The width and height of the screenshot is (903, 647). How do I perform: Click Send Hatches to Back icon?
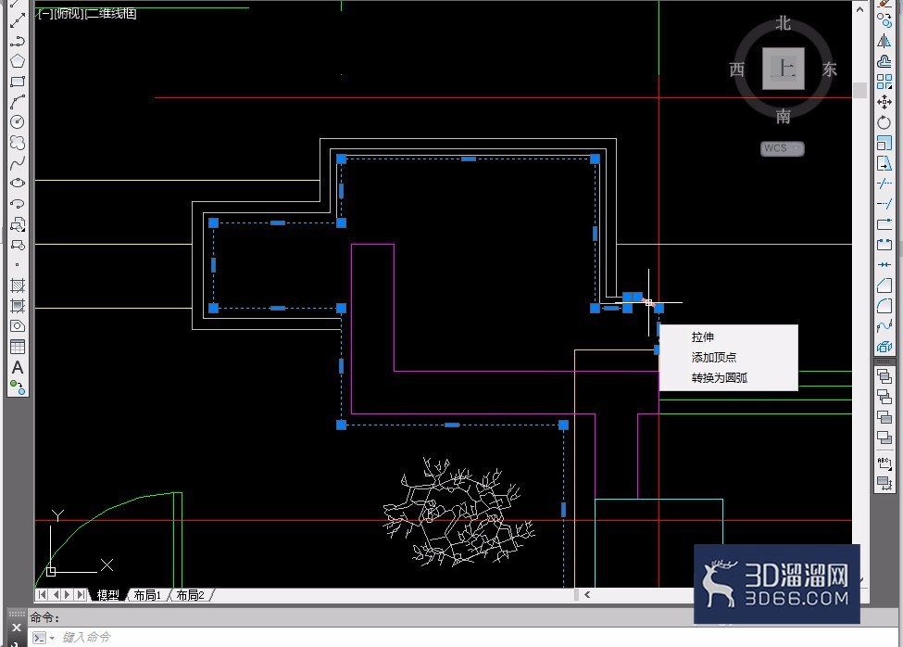click(884, 482)
